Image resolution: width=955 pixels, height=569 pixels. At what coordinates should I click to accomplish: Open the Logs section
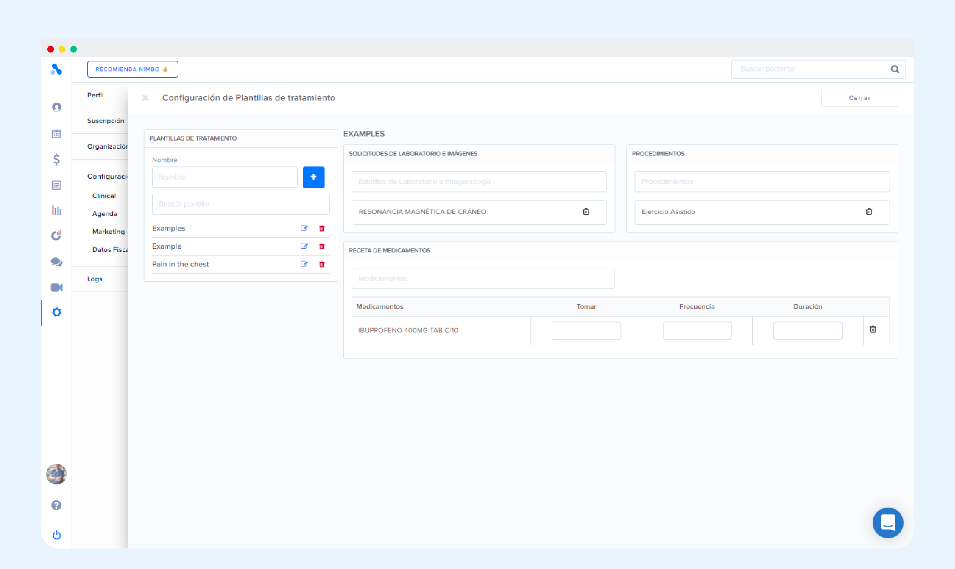[94, 279]
